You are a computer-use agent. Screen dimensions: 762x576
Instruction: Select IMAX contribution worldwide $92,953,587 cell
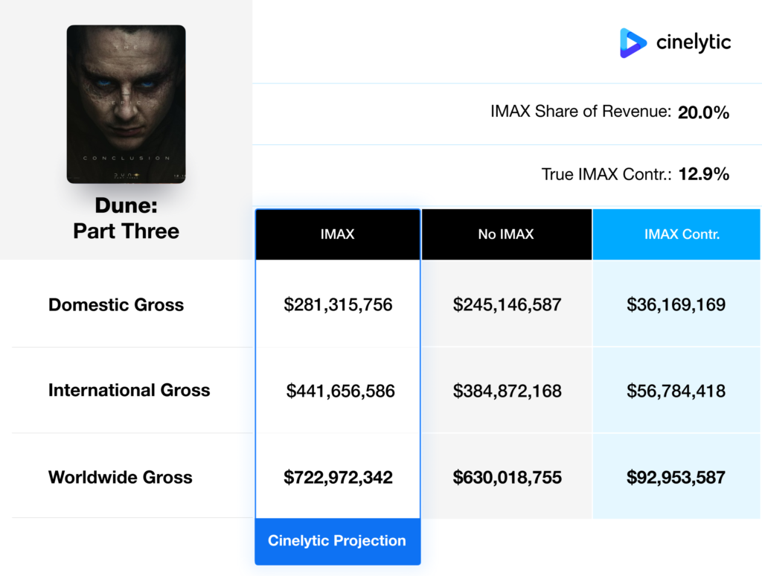676,477
